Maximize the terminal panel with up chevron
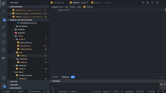This screenshot has height=93, width=166. [157, 77]
